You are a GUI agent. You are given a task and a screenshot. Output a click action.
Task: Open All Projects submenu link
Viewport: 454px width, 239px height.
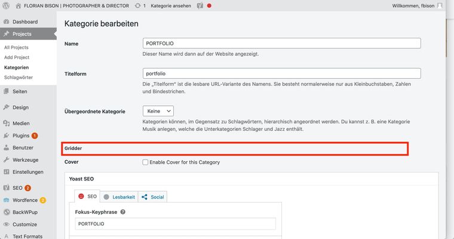tap(16, 47)
